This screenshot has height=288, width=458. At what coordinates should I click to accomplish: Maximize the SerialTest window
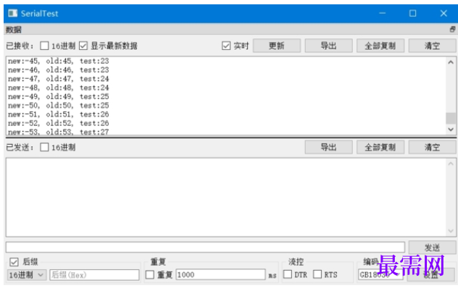tap(413, 13)
